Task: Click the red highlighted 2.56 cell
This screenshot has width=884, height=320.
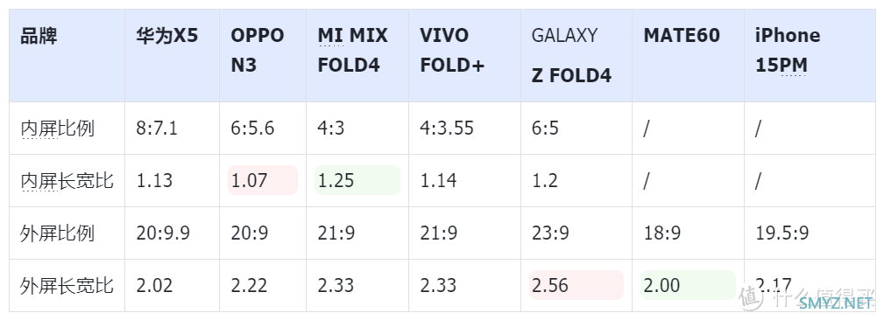Action: (576, 285)
